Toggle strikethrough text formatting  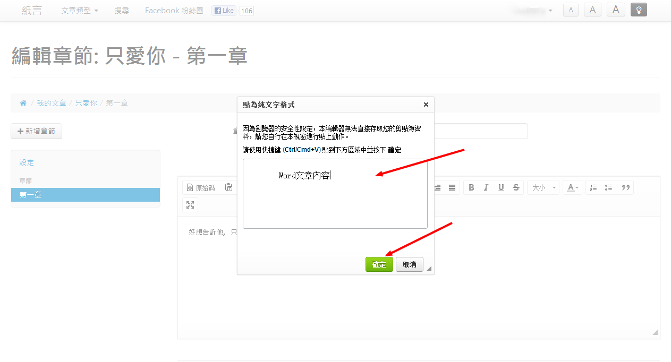(x=516, y=187)
